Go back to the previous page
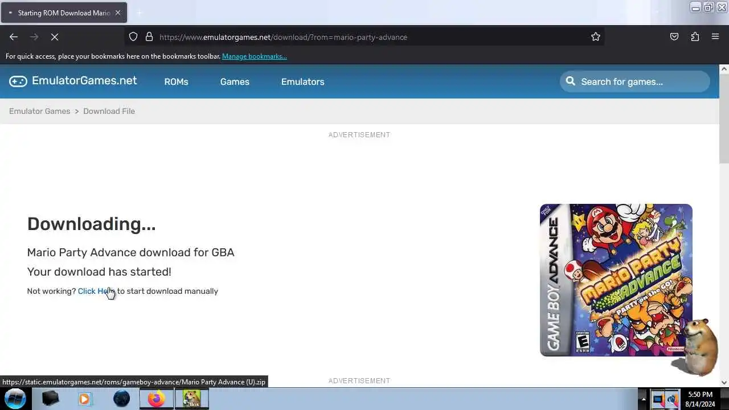The width and height of the screenshot is (729, 410). pos(14,37)
